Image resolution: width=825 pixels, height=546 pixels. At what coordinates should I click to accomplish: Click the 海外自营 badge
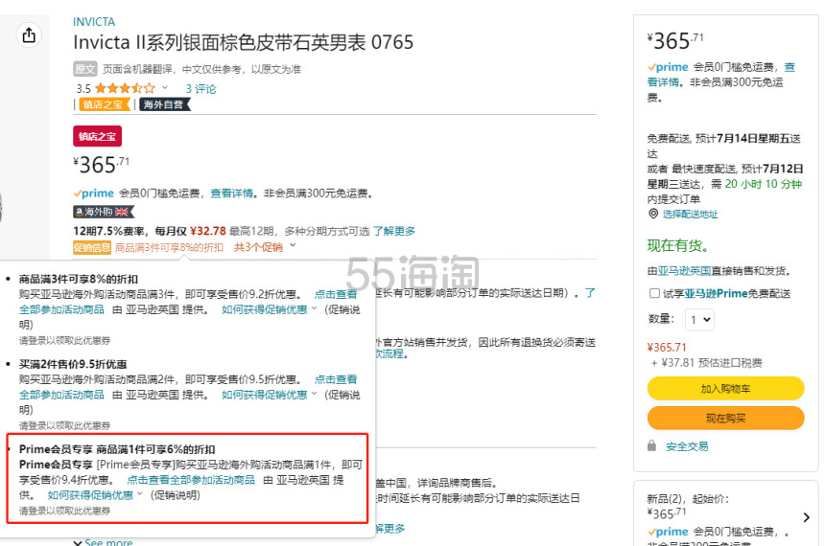pyautogui.click(x=165, y=104)
